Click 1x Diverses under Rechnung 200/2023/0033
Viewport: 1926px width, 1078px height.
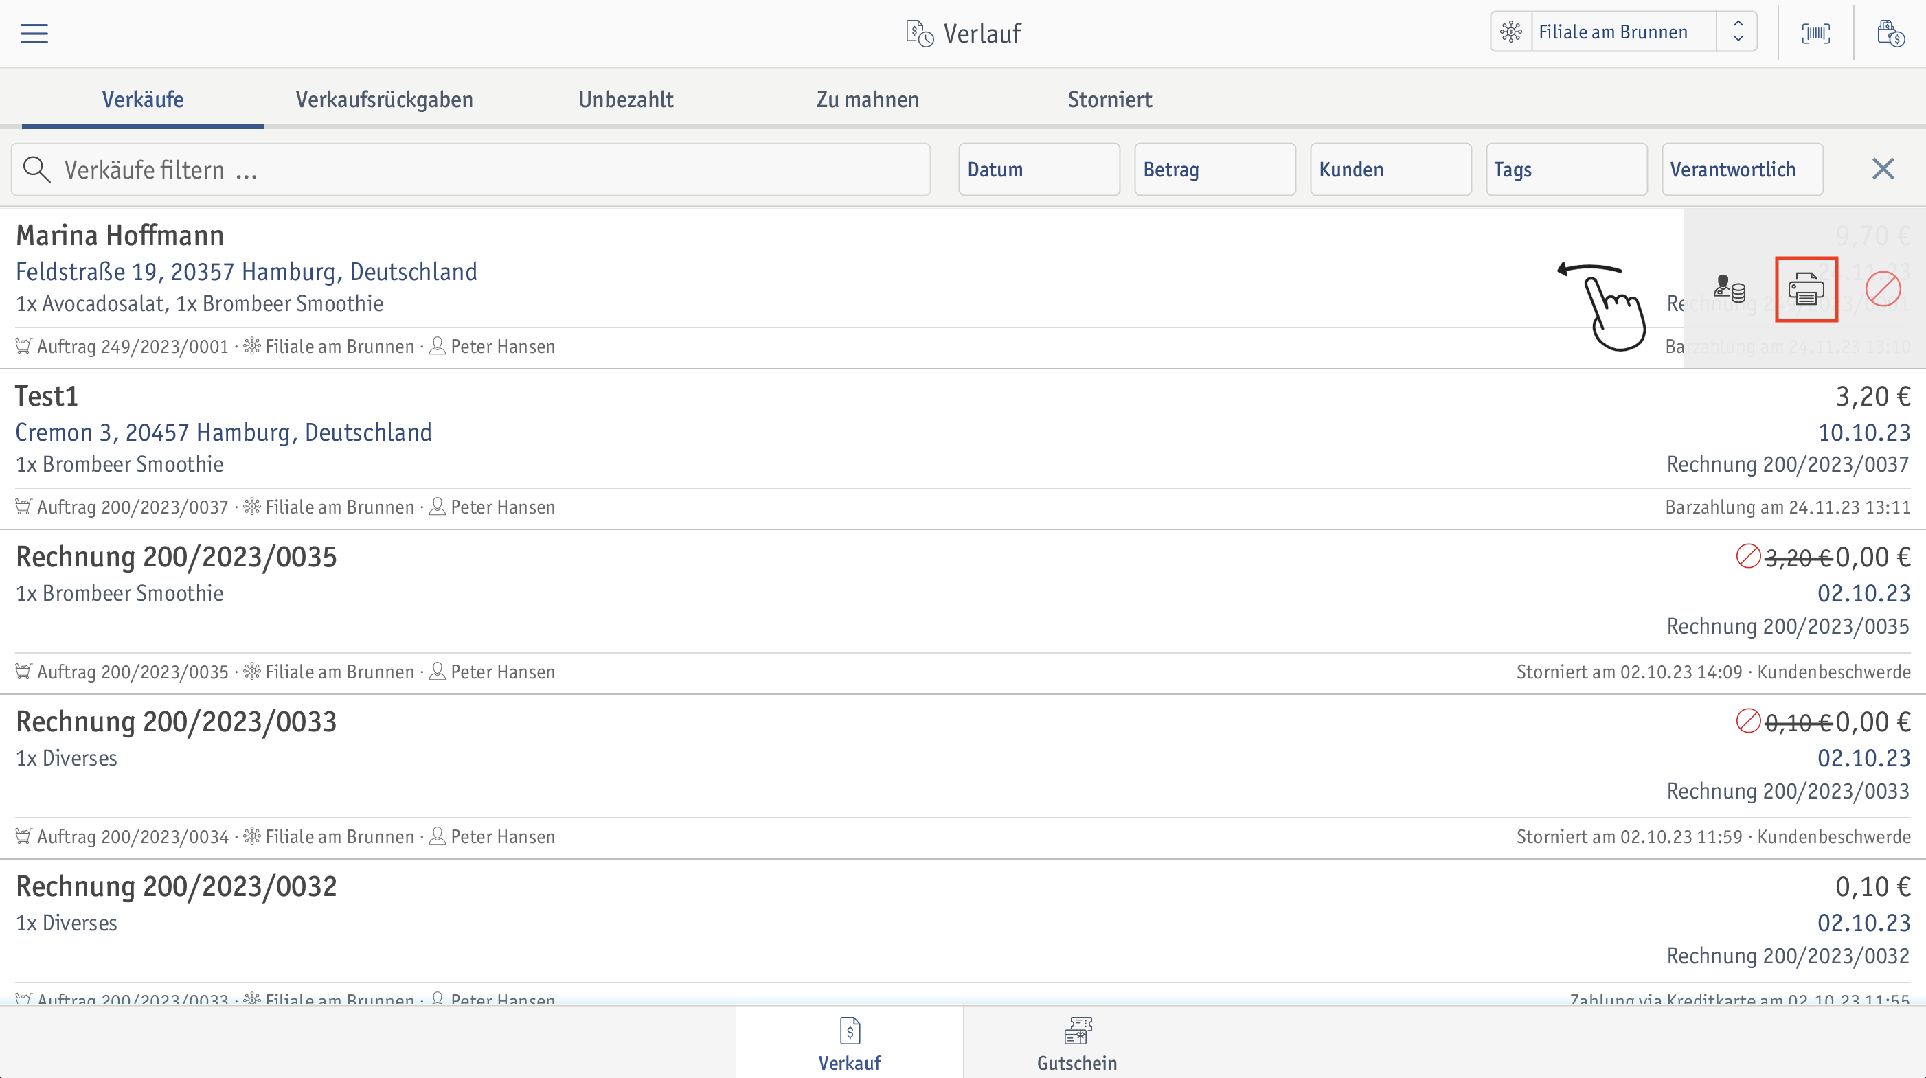(x=67, y=758)
